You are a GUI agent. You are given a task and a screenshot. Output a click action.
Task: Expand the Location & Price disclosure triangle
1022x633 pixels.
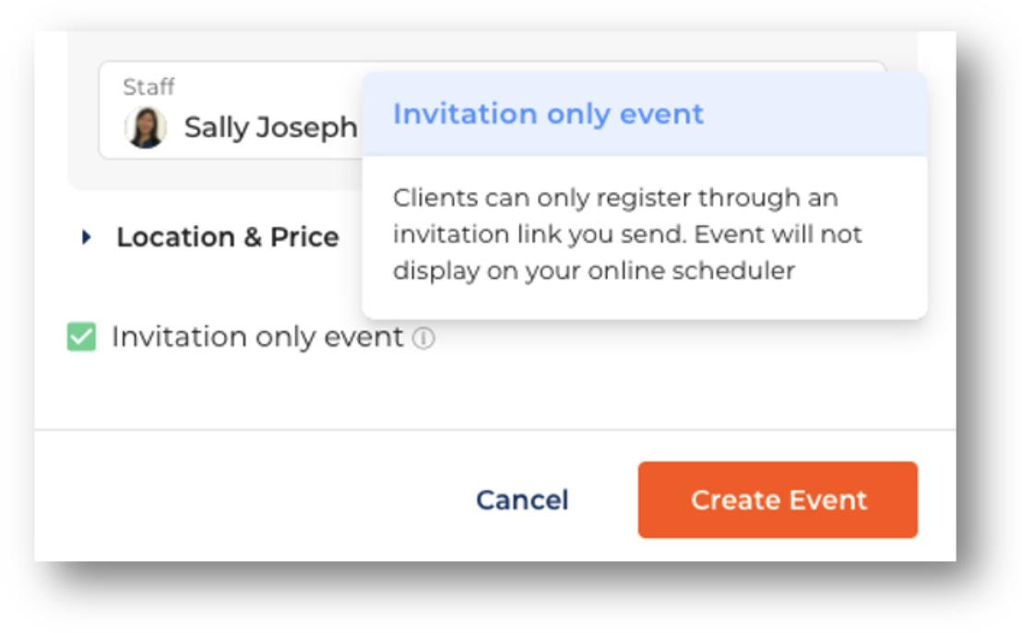86,236
